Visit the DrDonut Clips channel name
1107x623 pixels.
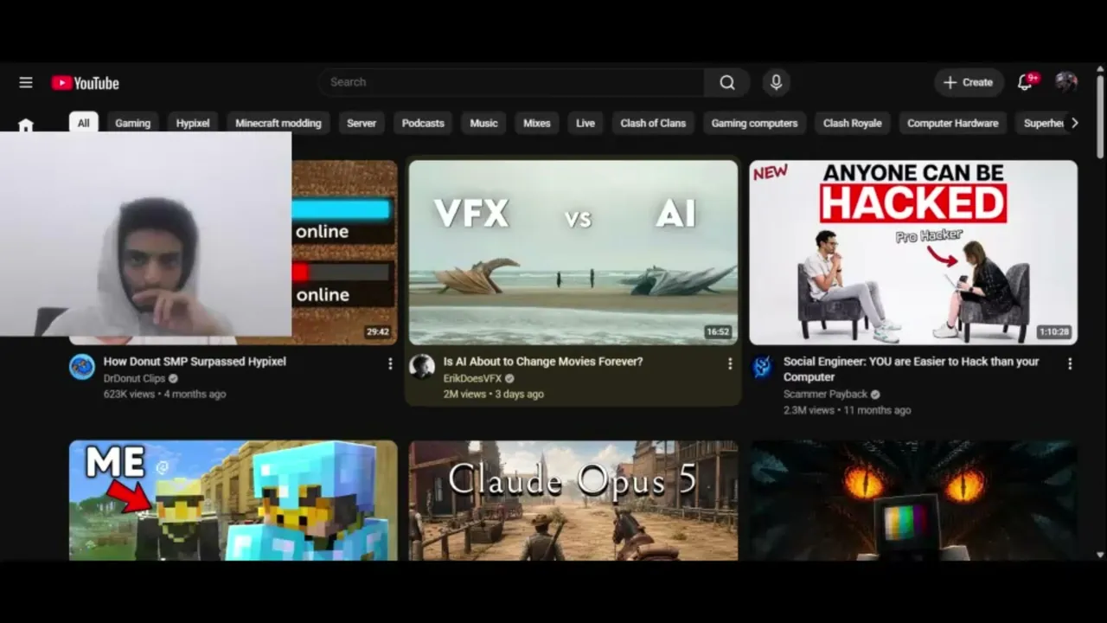pyautogui.click(x=134, y=379)
